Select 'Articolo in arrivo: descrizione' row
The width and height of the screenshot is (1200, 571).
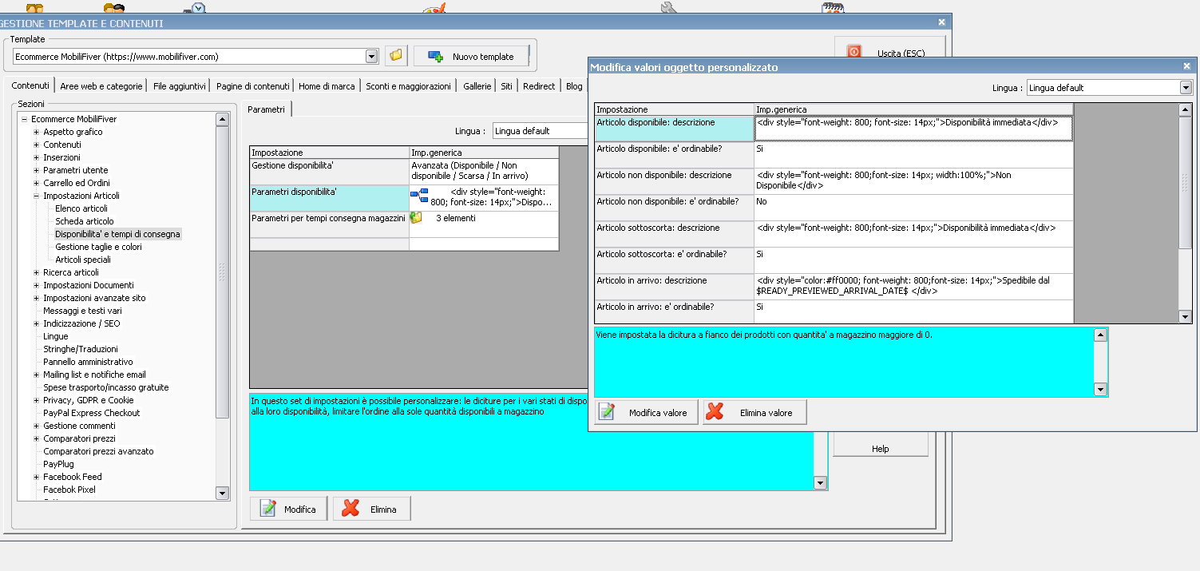pyautogui.click(x=834, y=286)
